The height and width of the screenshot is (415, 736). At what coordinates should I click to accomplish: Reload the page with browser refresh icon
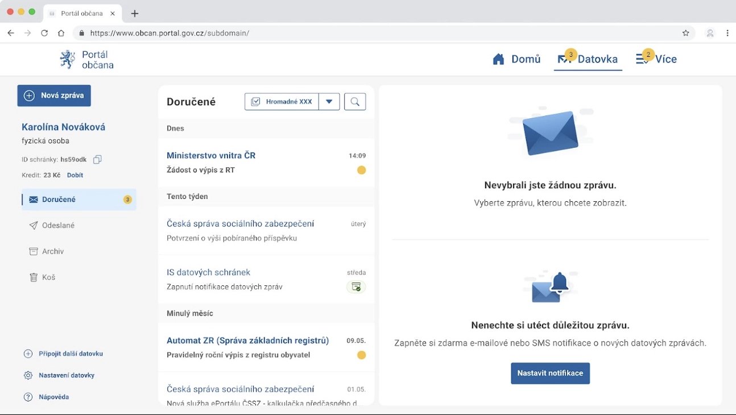(44, 33)
